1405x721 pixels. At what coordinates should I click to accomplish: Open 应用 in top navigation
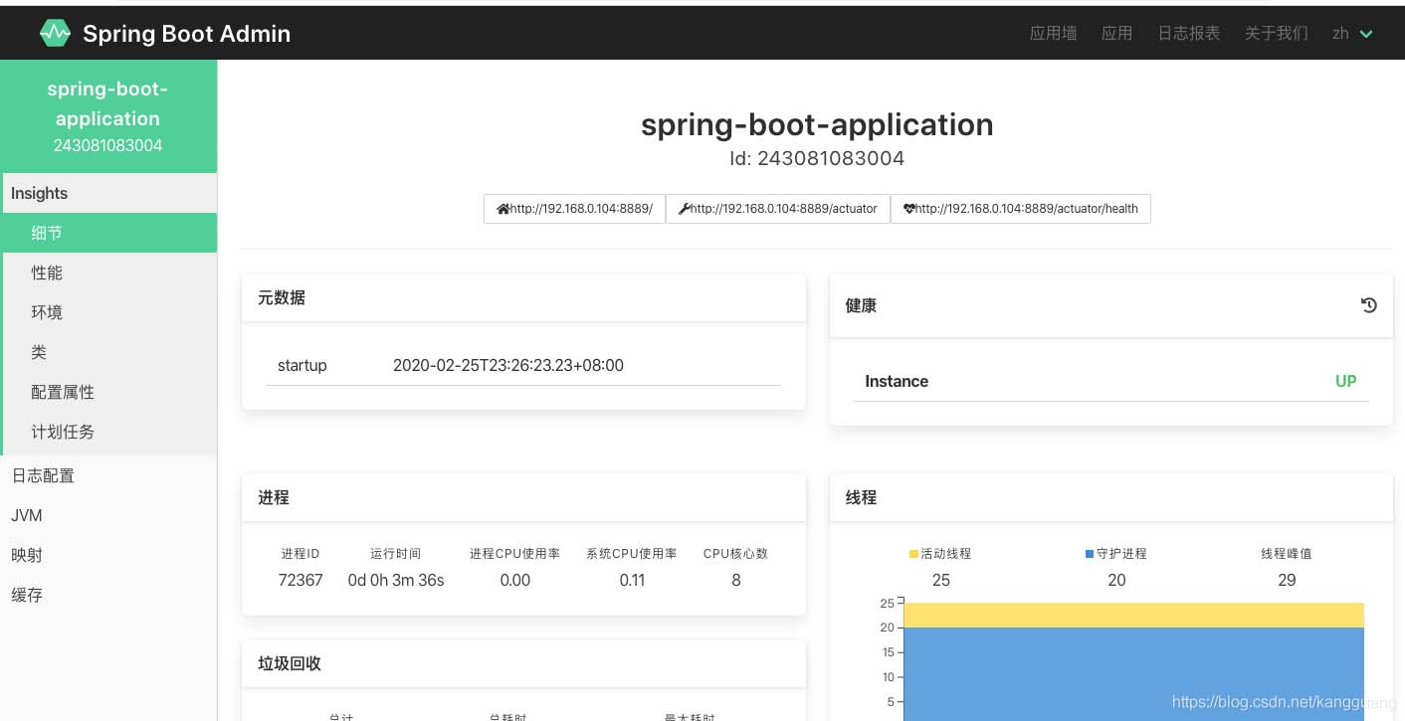click(x=1116, y=33)
